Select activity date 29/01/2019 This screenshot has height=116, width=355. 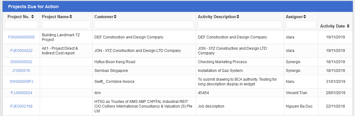coord(336,93)
